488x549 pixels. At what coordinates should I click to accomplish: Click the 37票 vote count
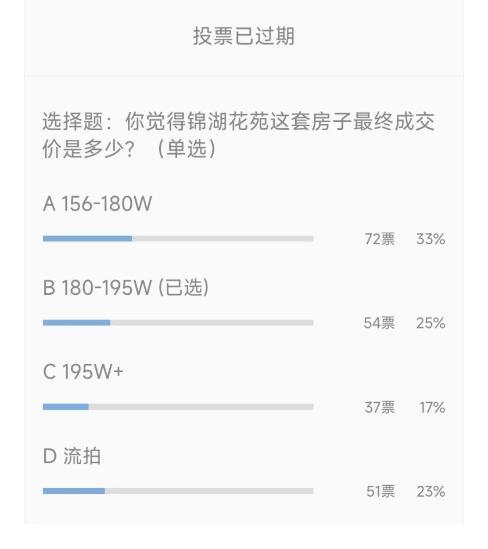[380, 407]
